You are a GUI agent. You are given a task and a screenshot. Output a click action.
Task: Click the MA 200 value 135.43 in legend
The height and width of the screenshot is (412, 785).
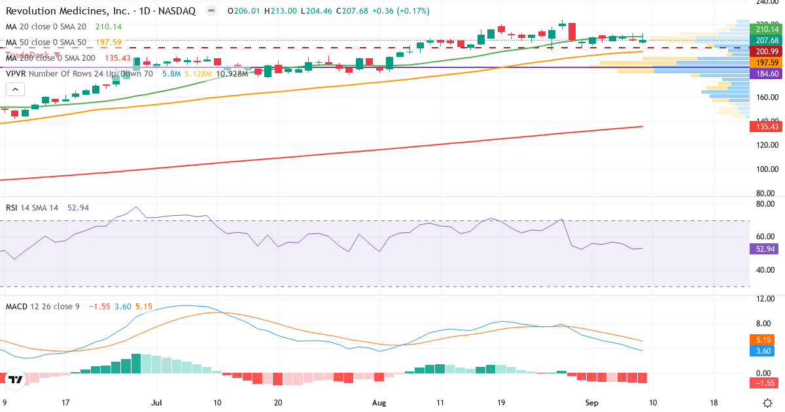[x=118, y=58]
